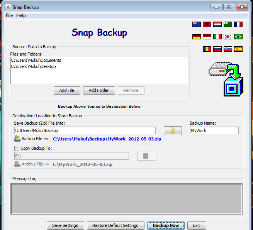253x230 pixels.
Task: Switch language using the Albanian flag
Action: (207, 24)
